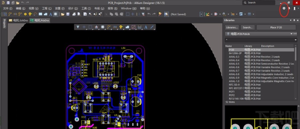Expand the grids dropdown arrow
300x129 pixels.
[253, 14]
